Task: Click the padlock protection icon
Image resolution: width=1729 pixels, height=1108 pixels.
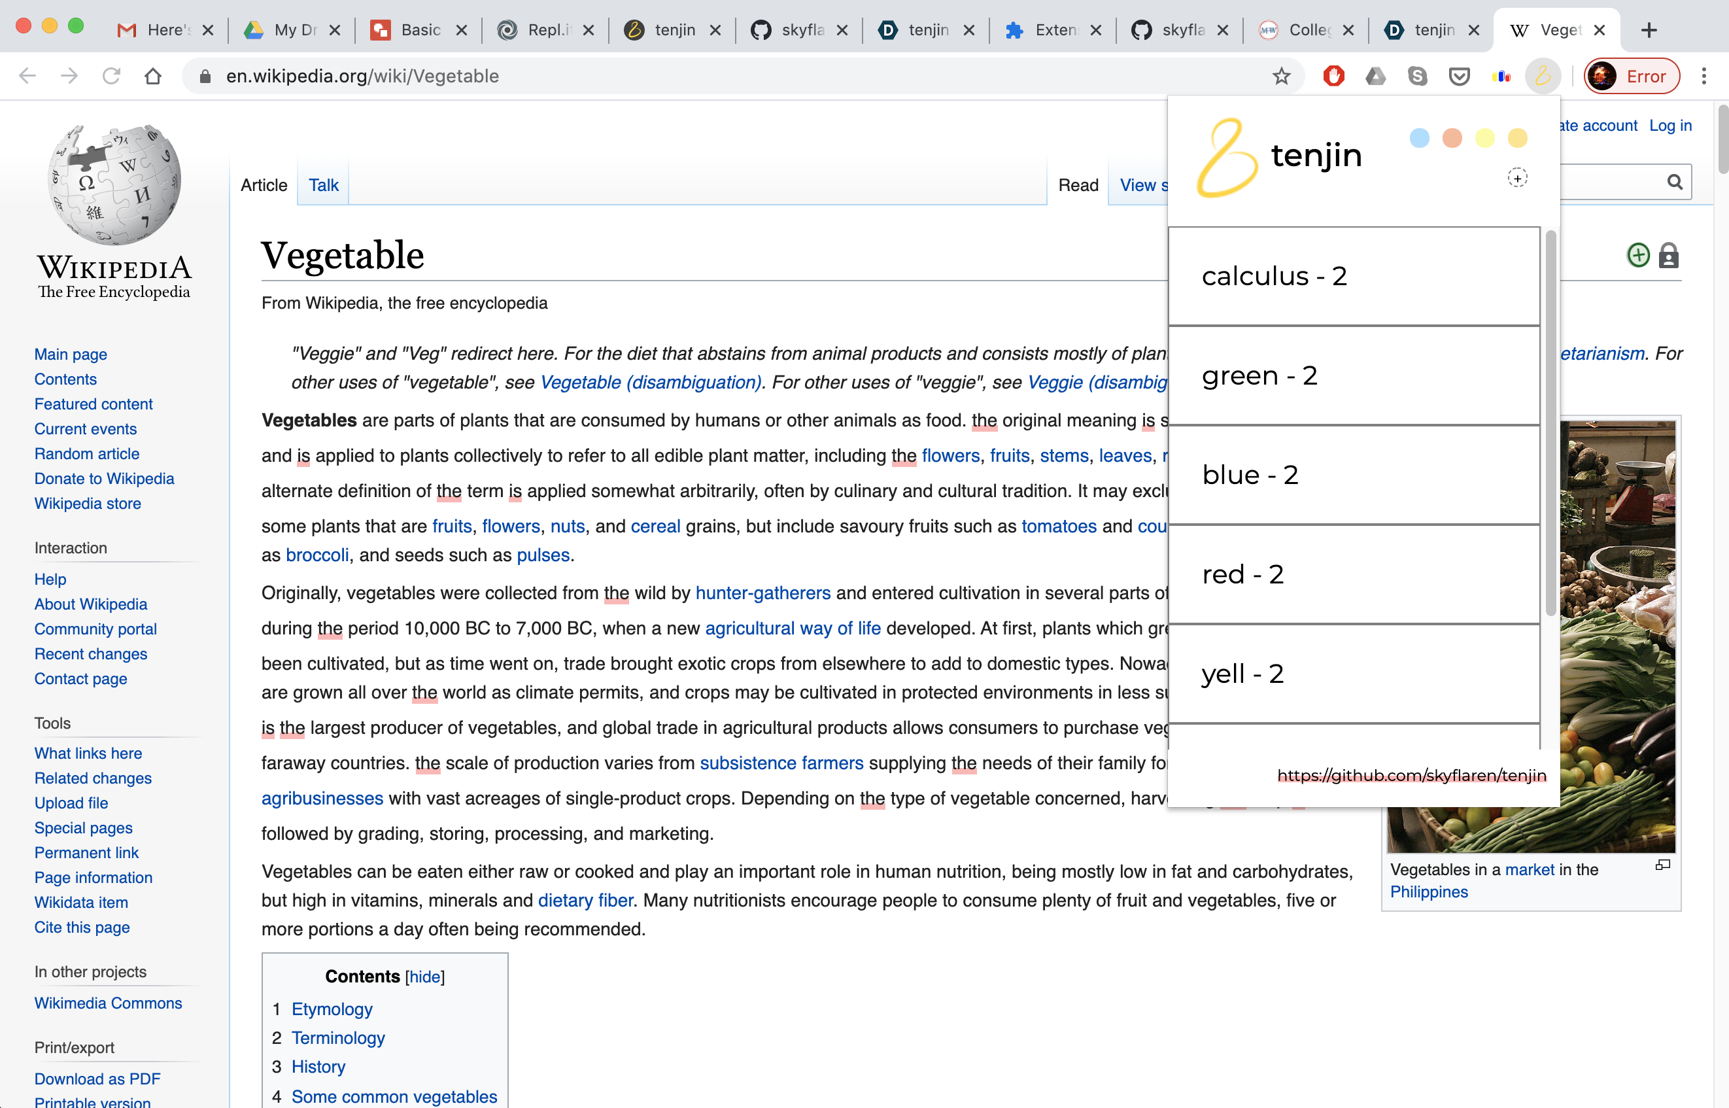Action: pyautogui.click(x=1669, y=255)
